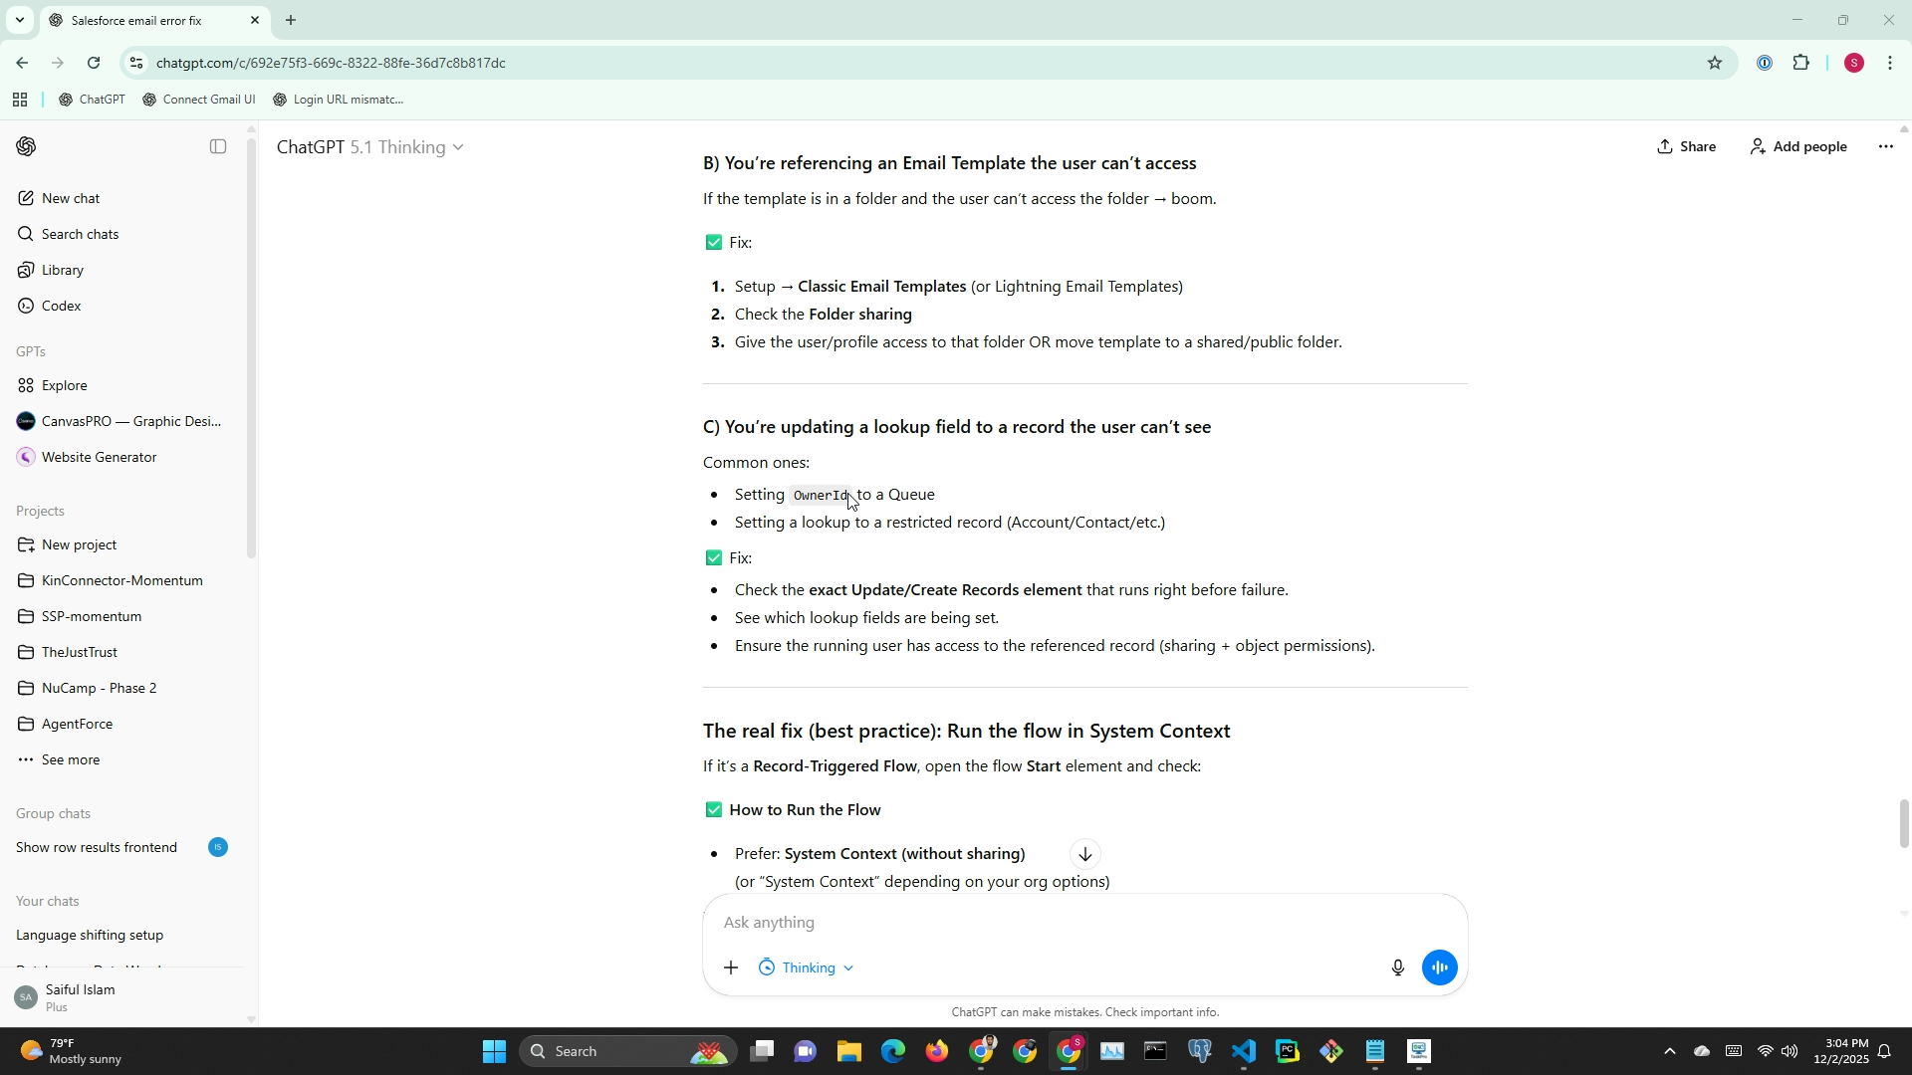Click the ChatGPT logo icon in sidebar
This screenshot has width=1912, height=1075.
pyautogui.click(x=27, y=147)
